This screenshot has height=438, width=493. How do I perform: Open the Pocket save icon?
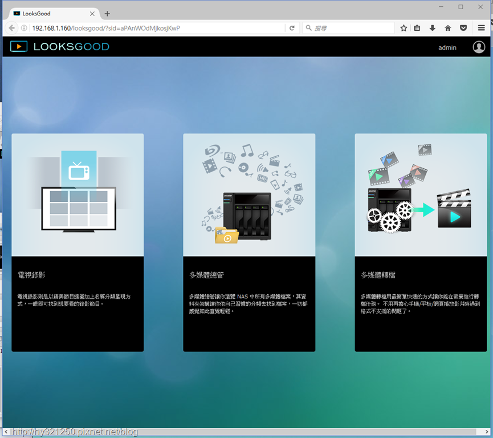tap(463, 28)
